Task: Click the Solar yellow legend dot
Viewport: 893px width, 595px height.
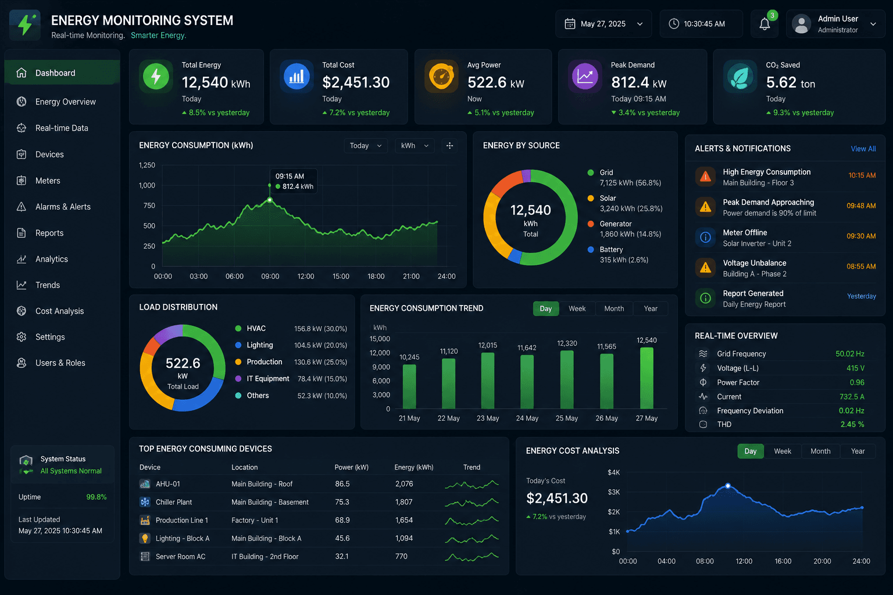Action: [591, 198]
